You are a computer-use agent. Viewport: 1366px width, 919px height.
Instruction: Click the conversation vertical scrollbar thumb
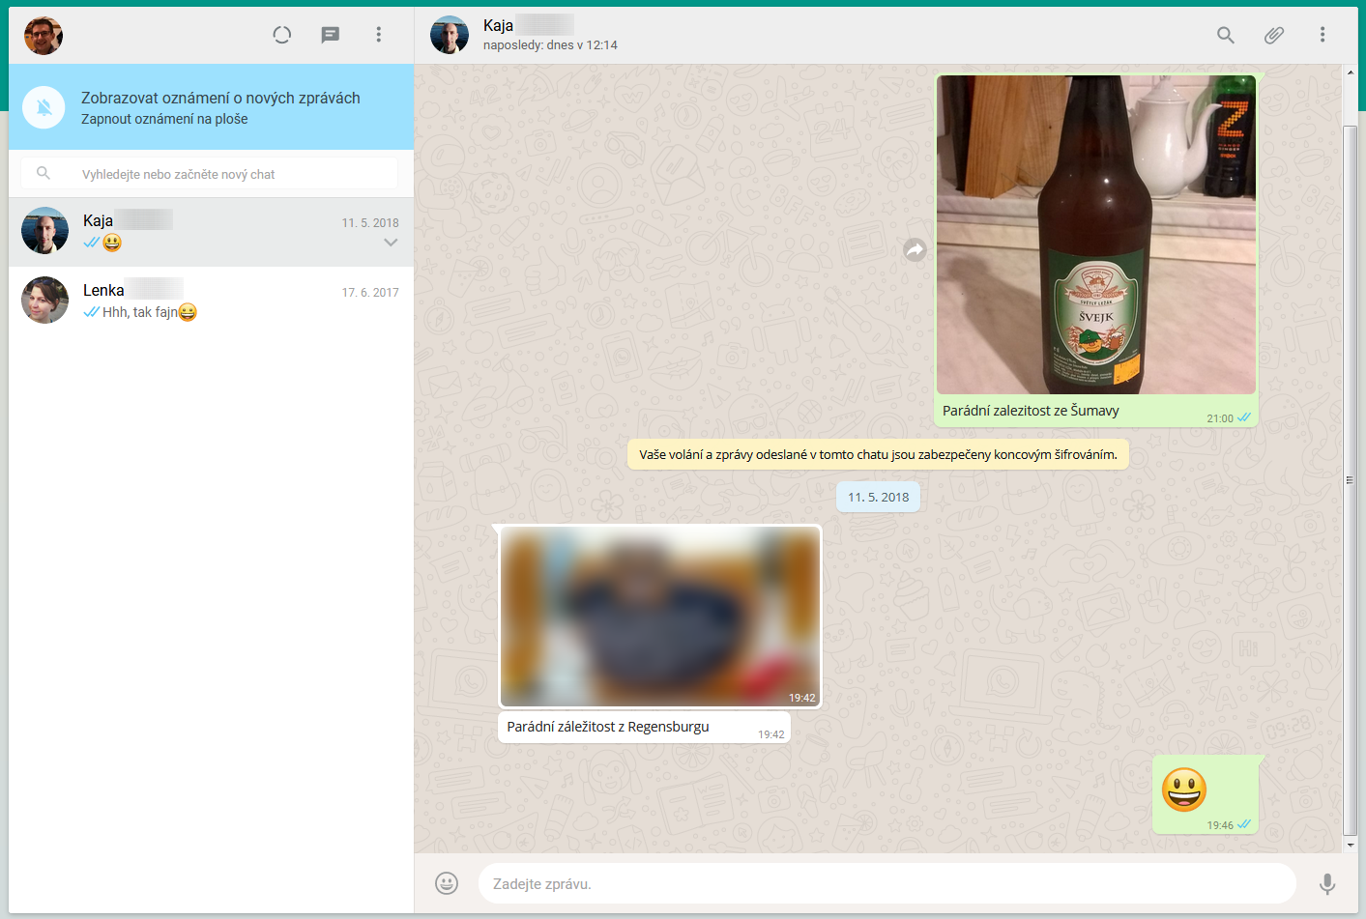point(1351,480)
